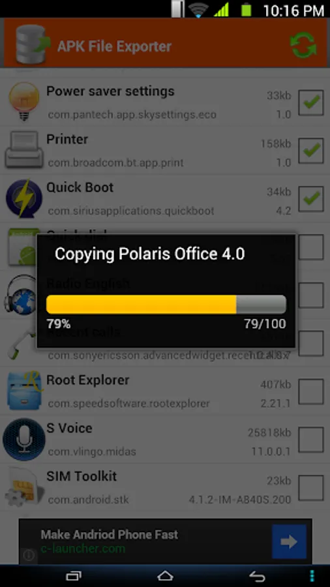The height and width of the screenshot is (587, 330).
Task: Click the yellow copying progress bar
Action: [166, 305]
